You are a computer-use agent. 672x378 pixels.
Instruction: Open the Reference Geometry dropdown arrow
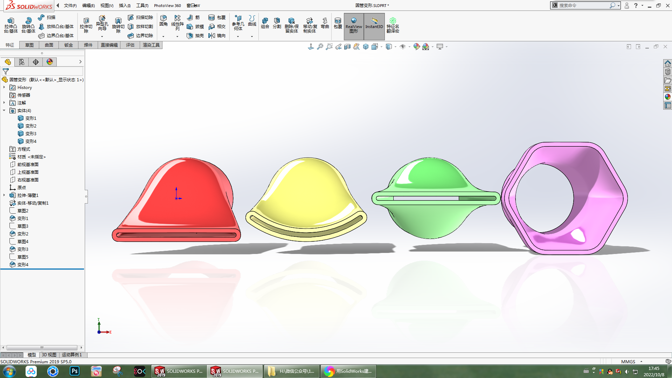coord(238,36)
